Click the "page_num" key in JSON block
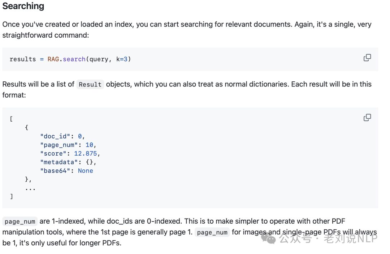The image size is (390, 254). coord(59,145)
